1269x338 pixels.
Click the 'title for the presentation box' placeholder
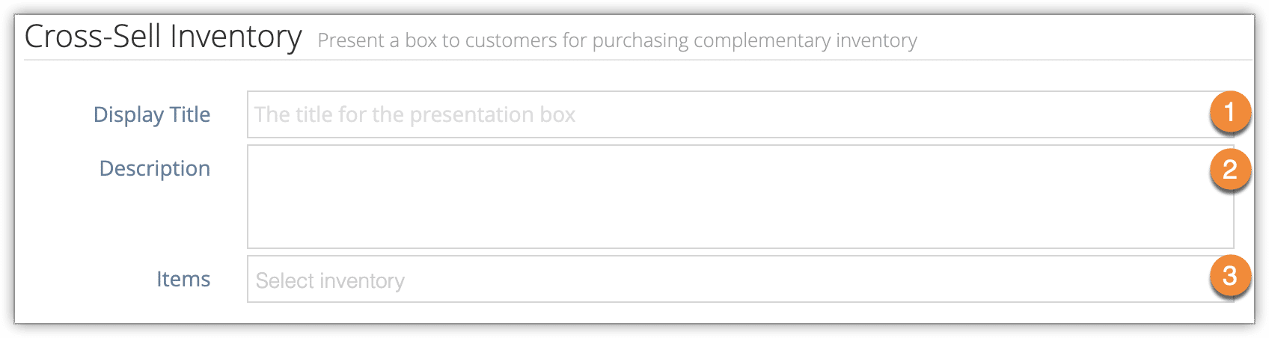(x=415, y=114)
